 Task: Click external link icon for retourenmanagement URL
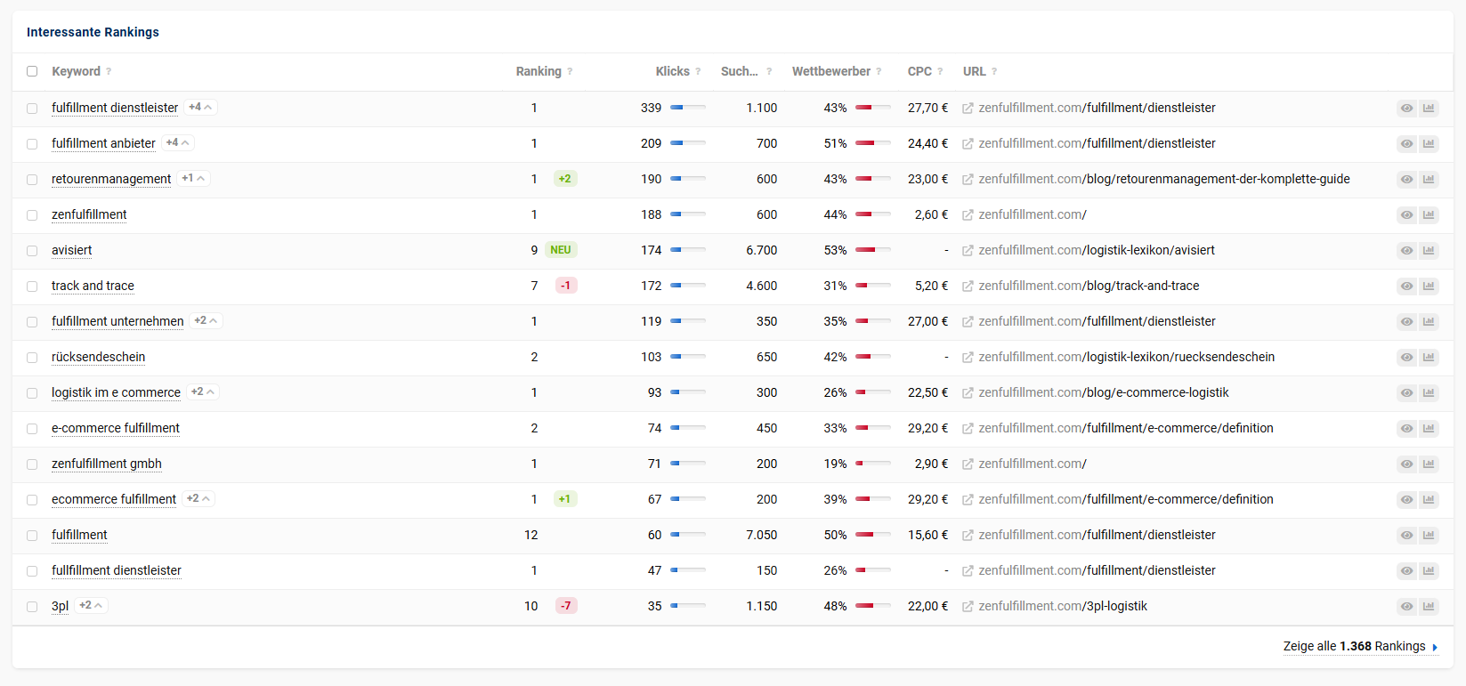(968, 180)
